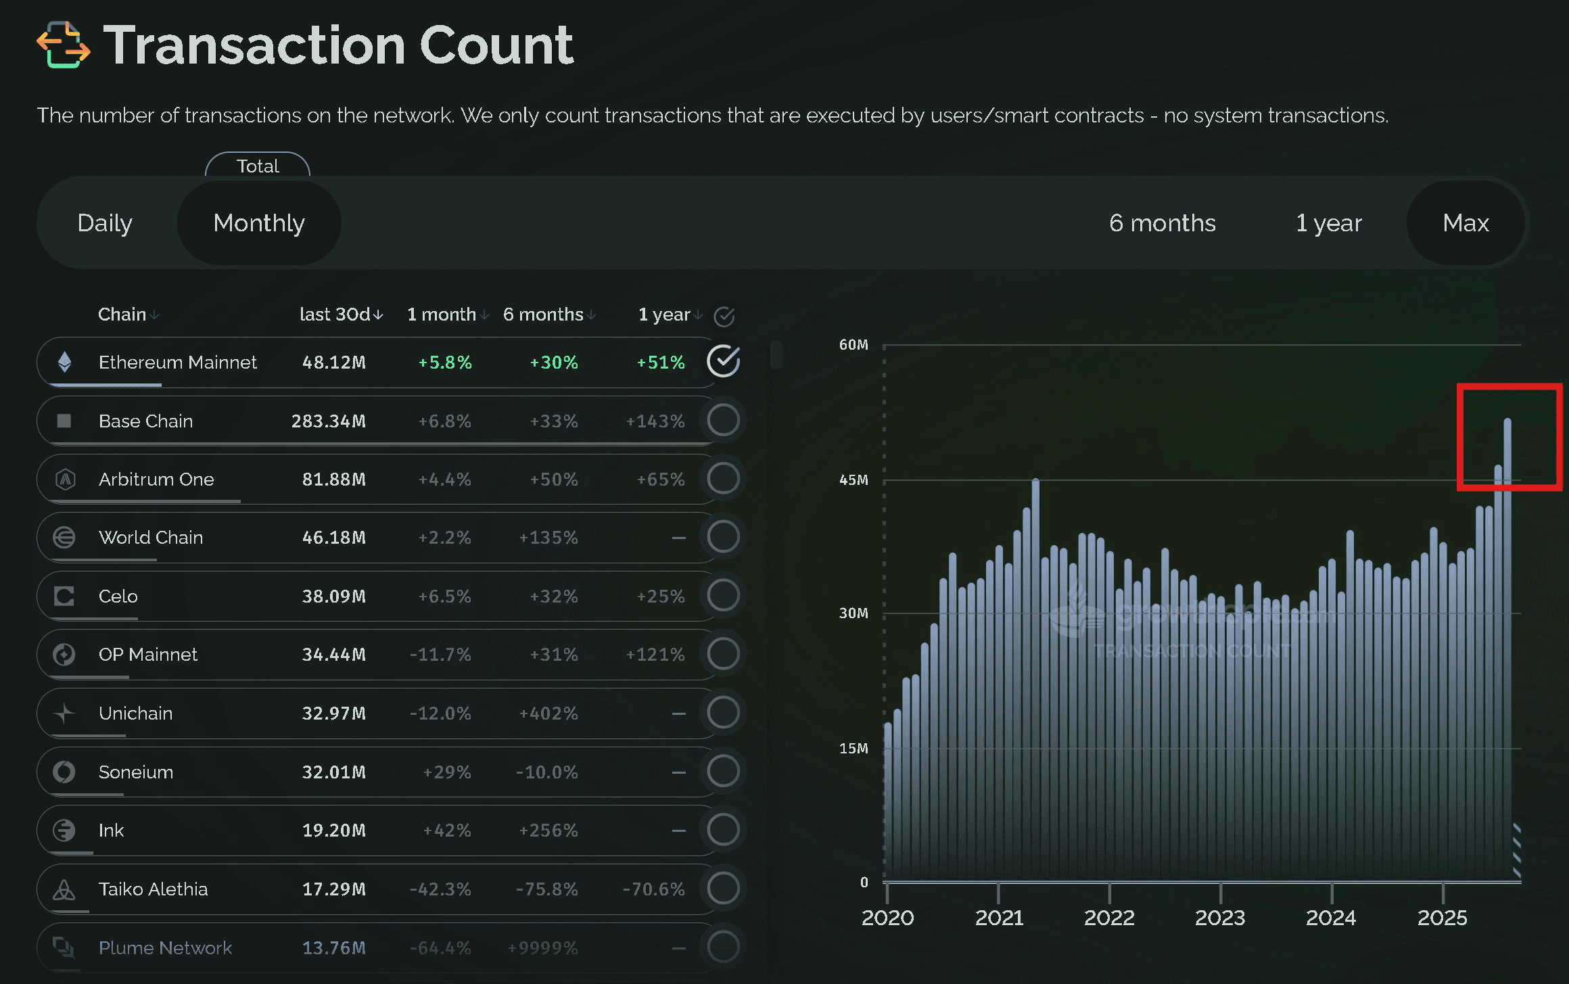Screen dimensions: 1569x984
Task: Set time range to Max
Action: coord(1466,223)
